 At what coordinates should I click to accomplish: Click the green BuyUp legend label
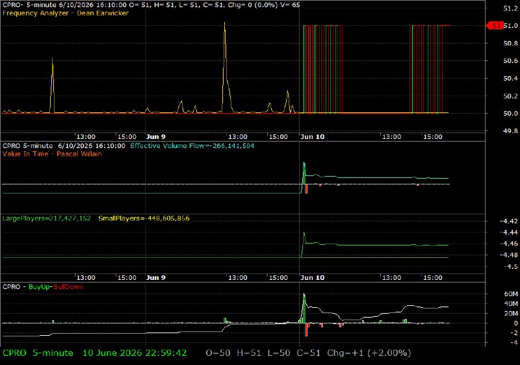click(39, 287)
